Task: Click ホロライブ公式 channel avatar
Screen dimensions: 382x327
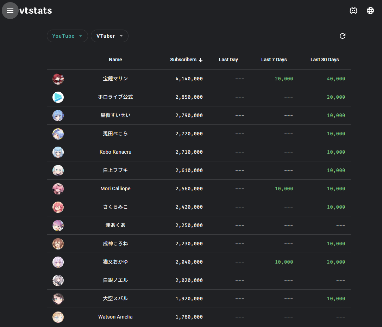Action: 58,97
